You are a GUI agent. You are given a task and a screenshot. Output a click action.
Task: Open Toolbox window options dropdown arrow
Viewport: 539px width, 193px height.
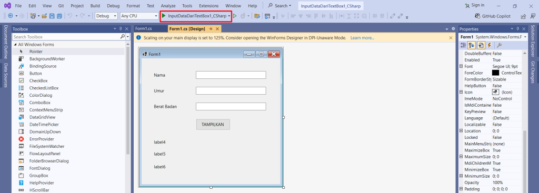[115, 29]
